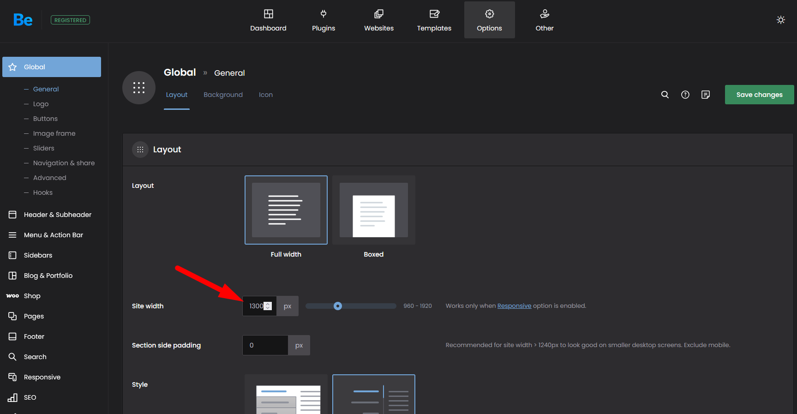
Task: Open the notes icon beside Save changes
Action: 705,95
